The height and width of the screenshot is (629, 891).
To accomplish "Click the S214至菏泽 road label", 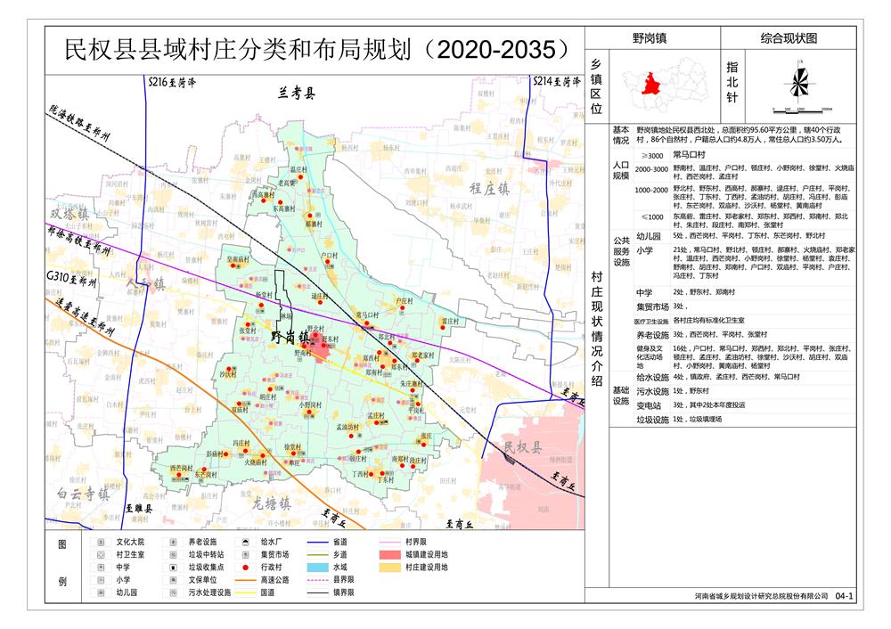I will (x=557, y=81).
